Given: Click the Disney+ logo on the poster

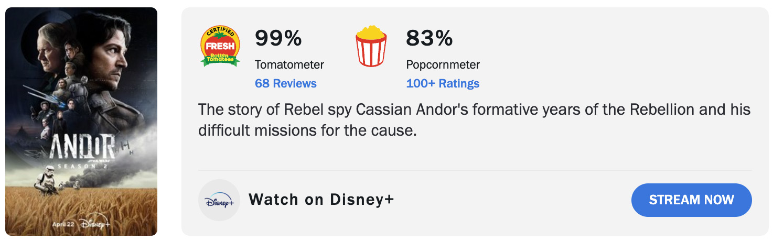Looking at the screenshot, I should coord(95,224).
